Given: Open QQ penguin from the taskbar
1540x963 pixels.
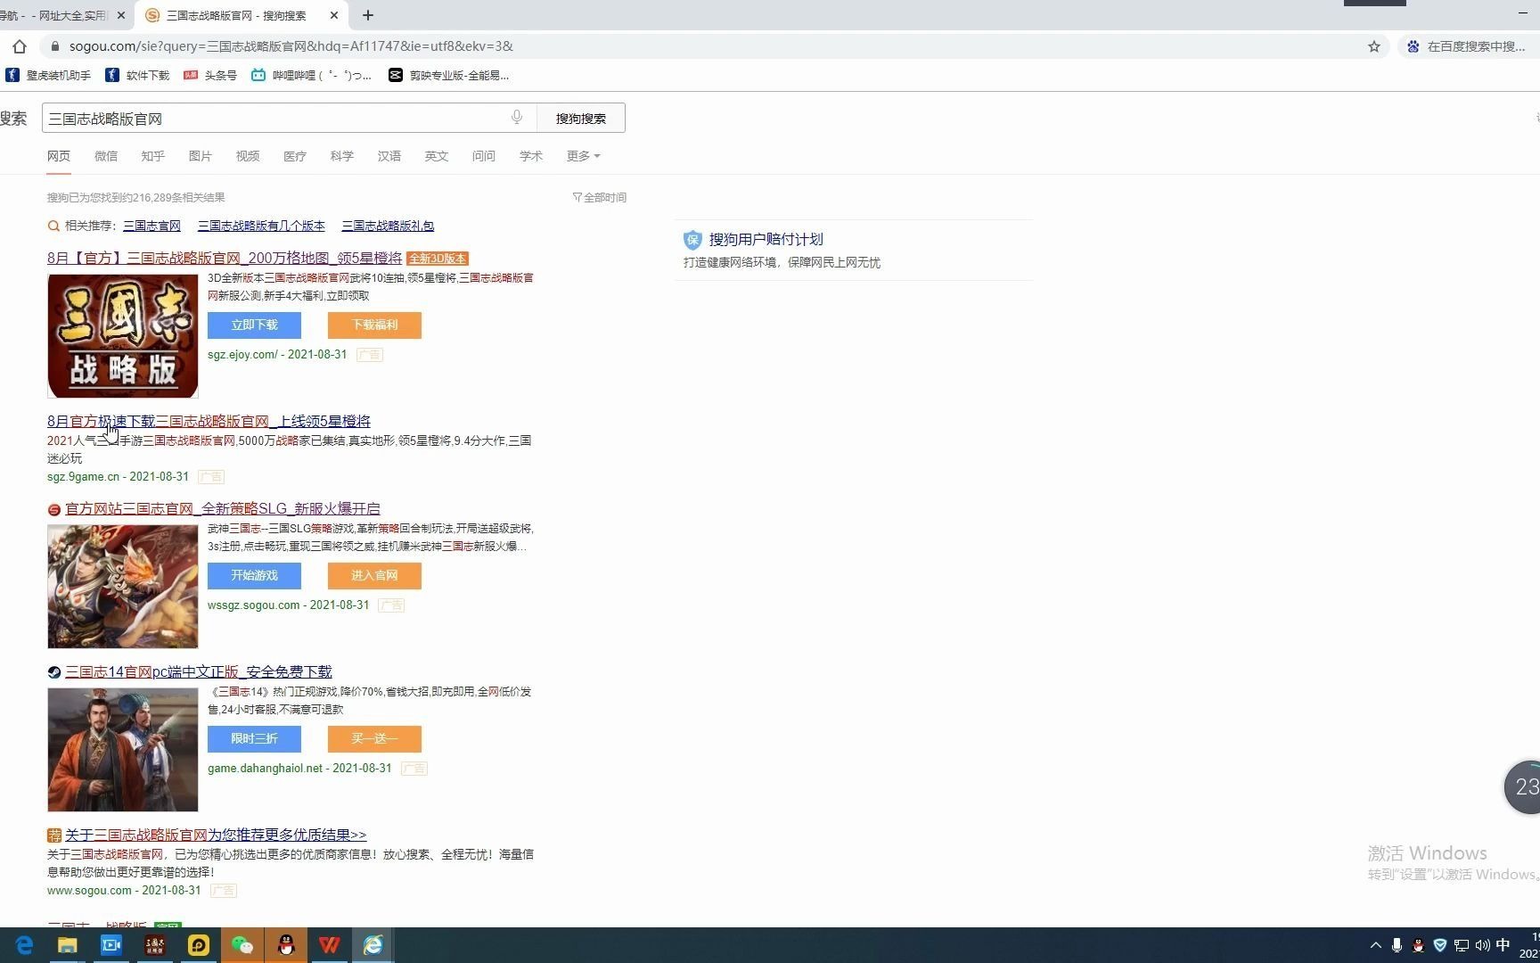Looking at the screenshot, I should [286, 945].
